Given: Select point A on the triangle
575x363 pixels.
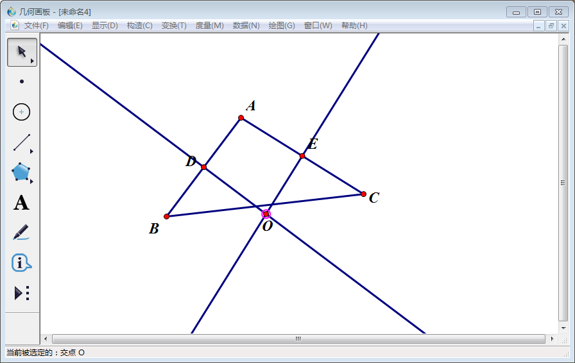Looking at the screenshot, I should pos(241,118).
